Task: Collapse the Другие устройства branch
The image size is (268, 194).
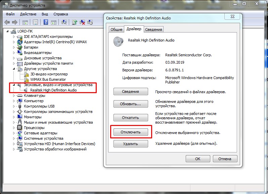Action: click(x=14, y=69)
